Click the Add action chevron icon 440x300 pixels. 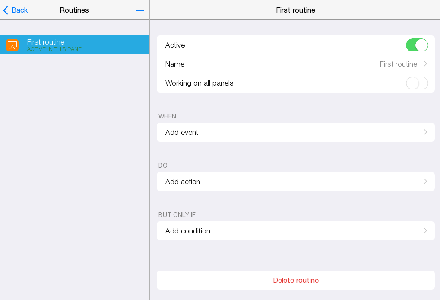(425, 182)
